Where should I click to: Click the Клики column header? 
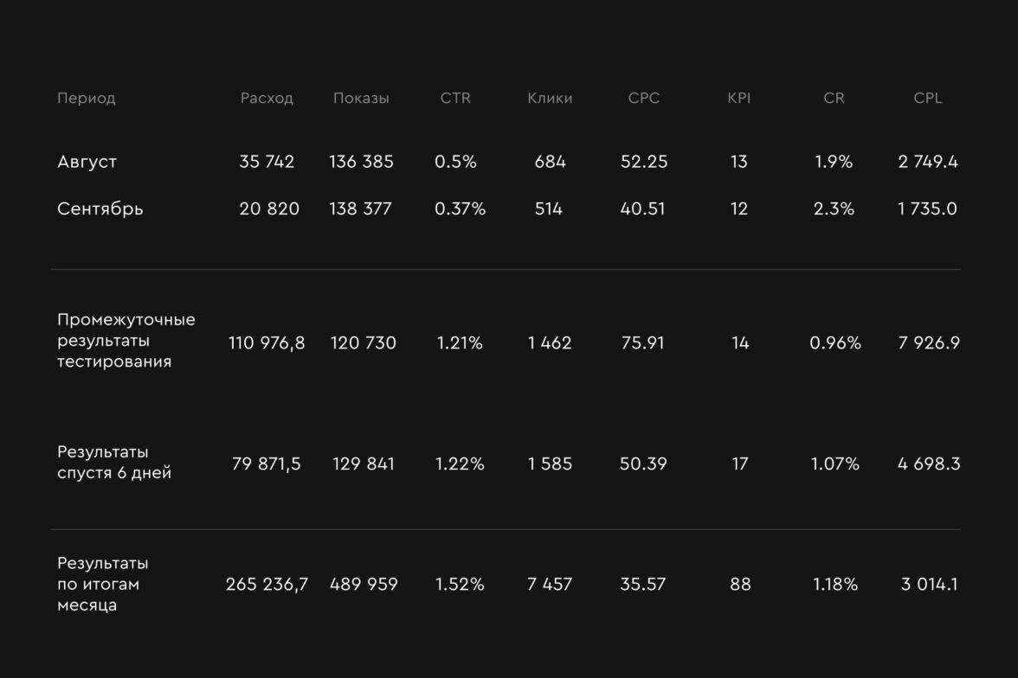coord(550,99)
